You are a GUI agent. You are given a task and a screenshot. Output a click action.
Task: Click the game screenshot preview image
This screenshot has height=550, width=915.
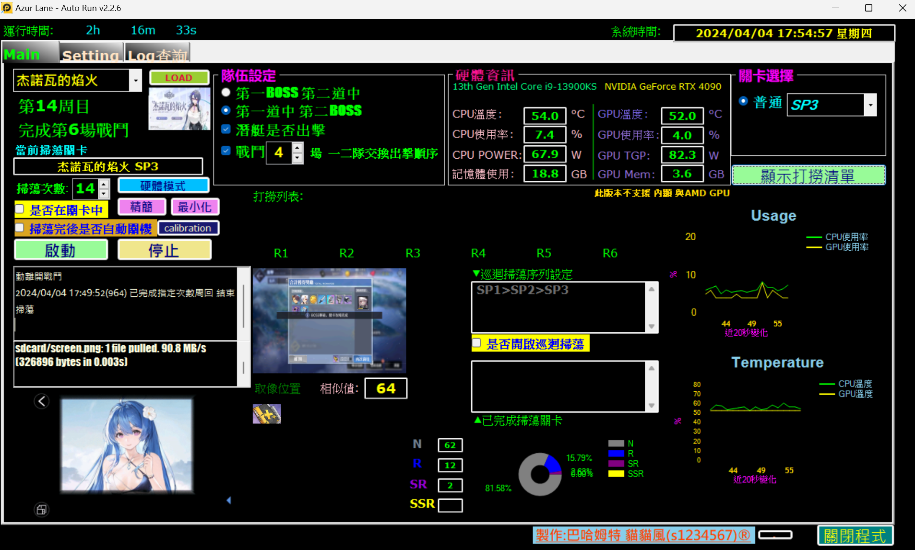pos(329,320)
